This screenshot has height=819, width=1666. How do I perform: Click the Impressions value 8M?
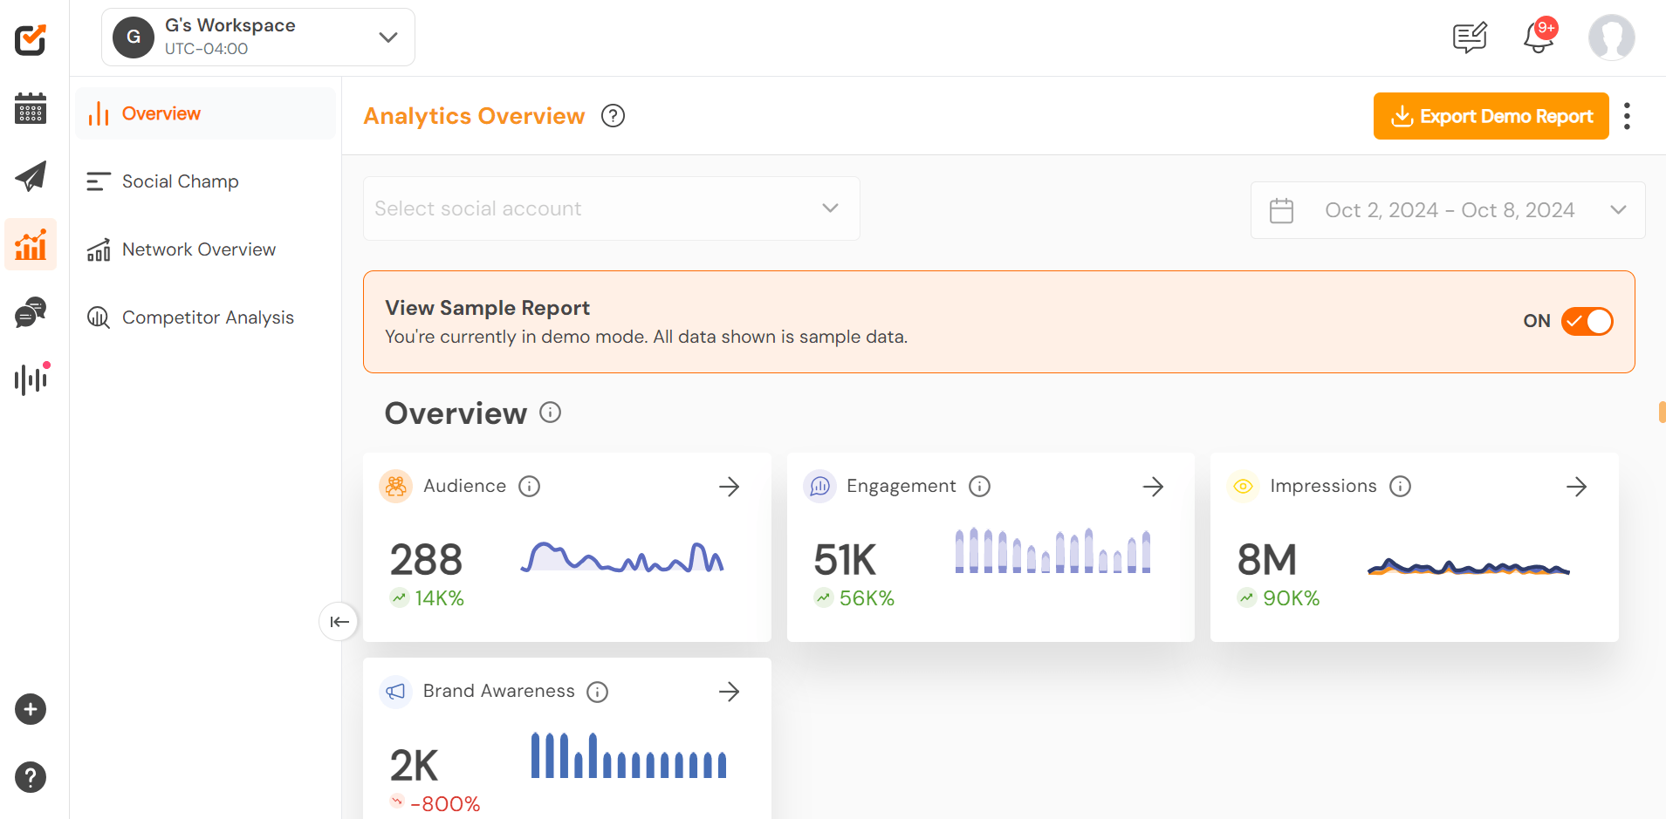coord(1267,560)
